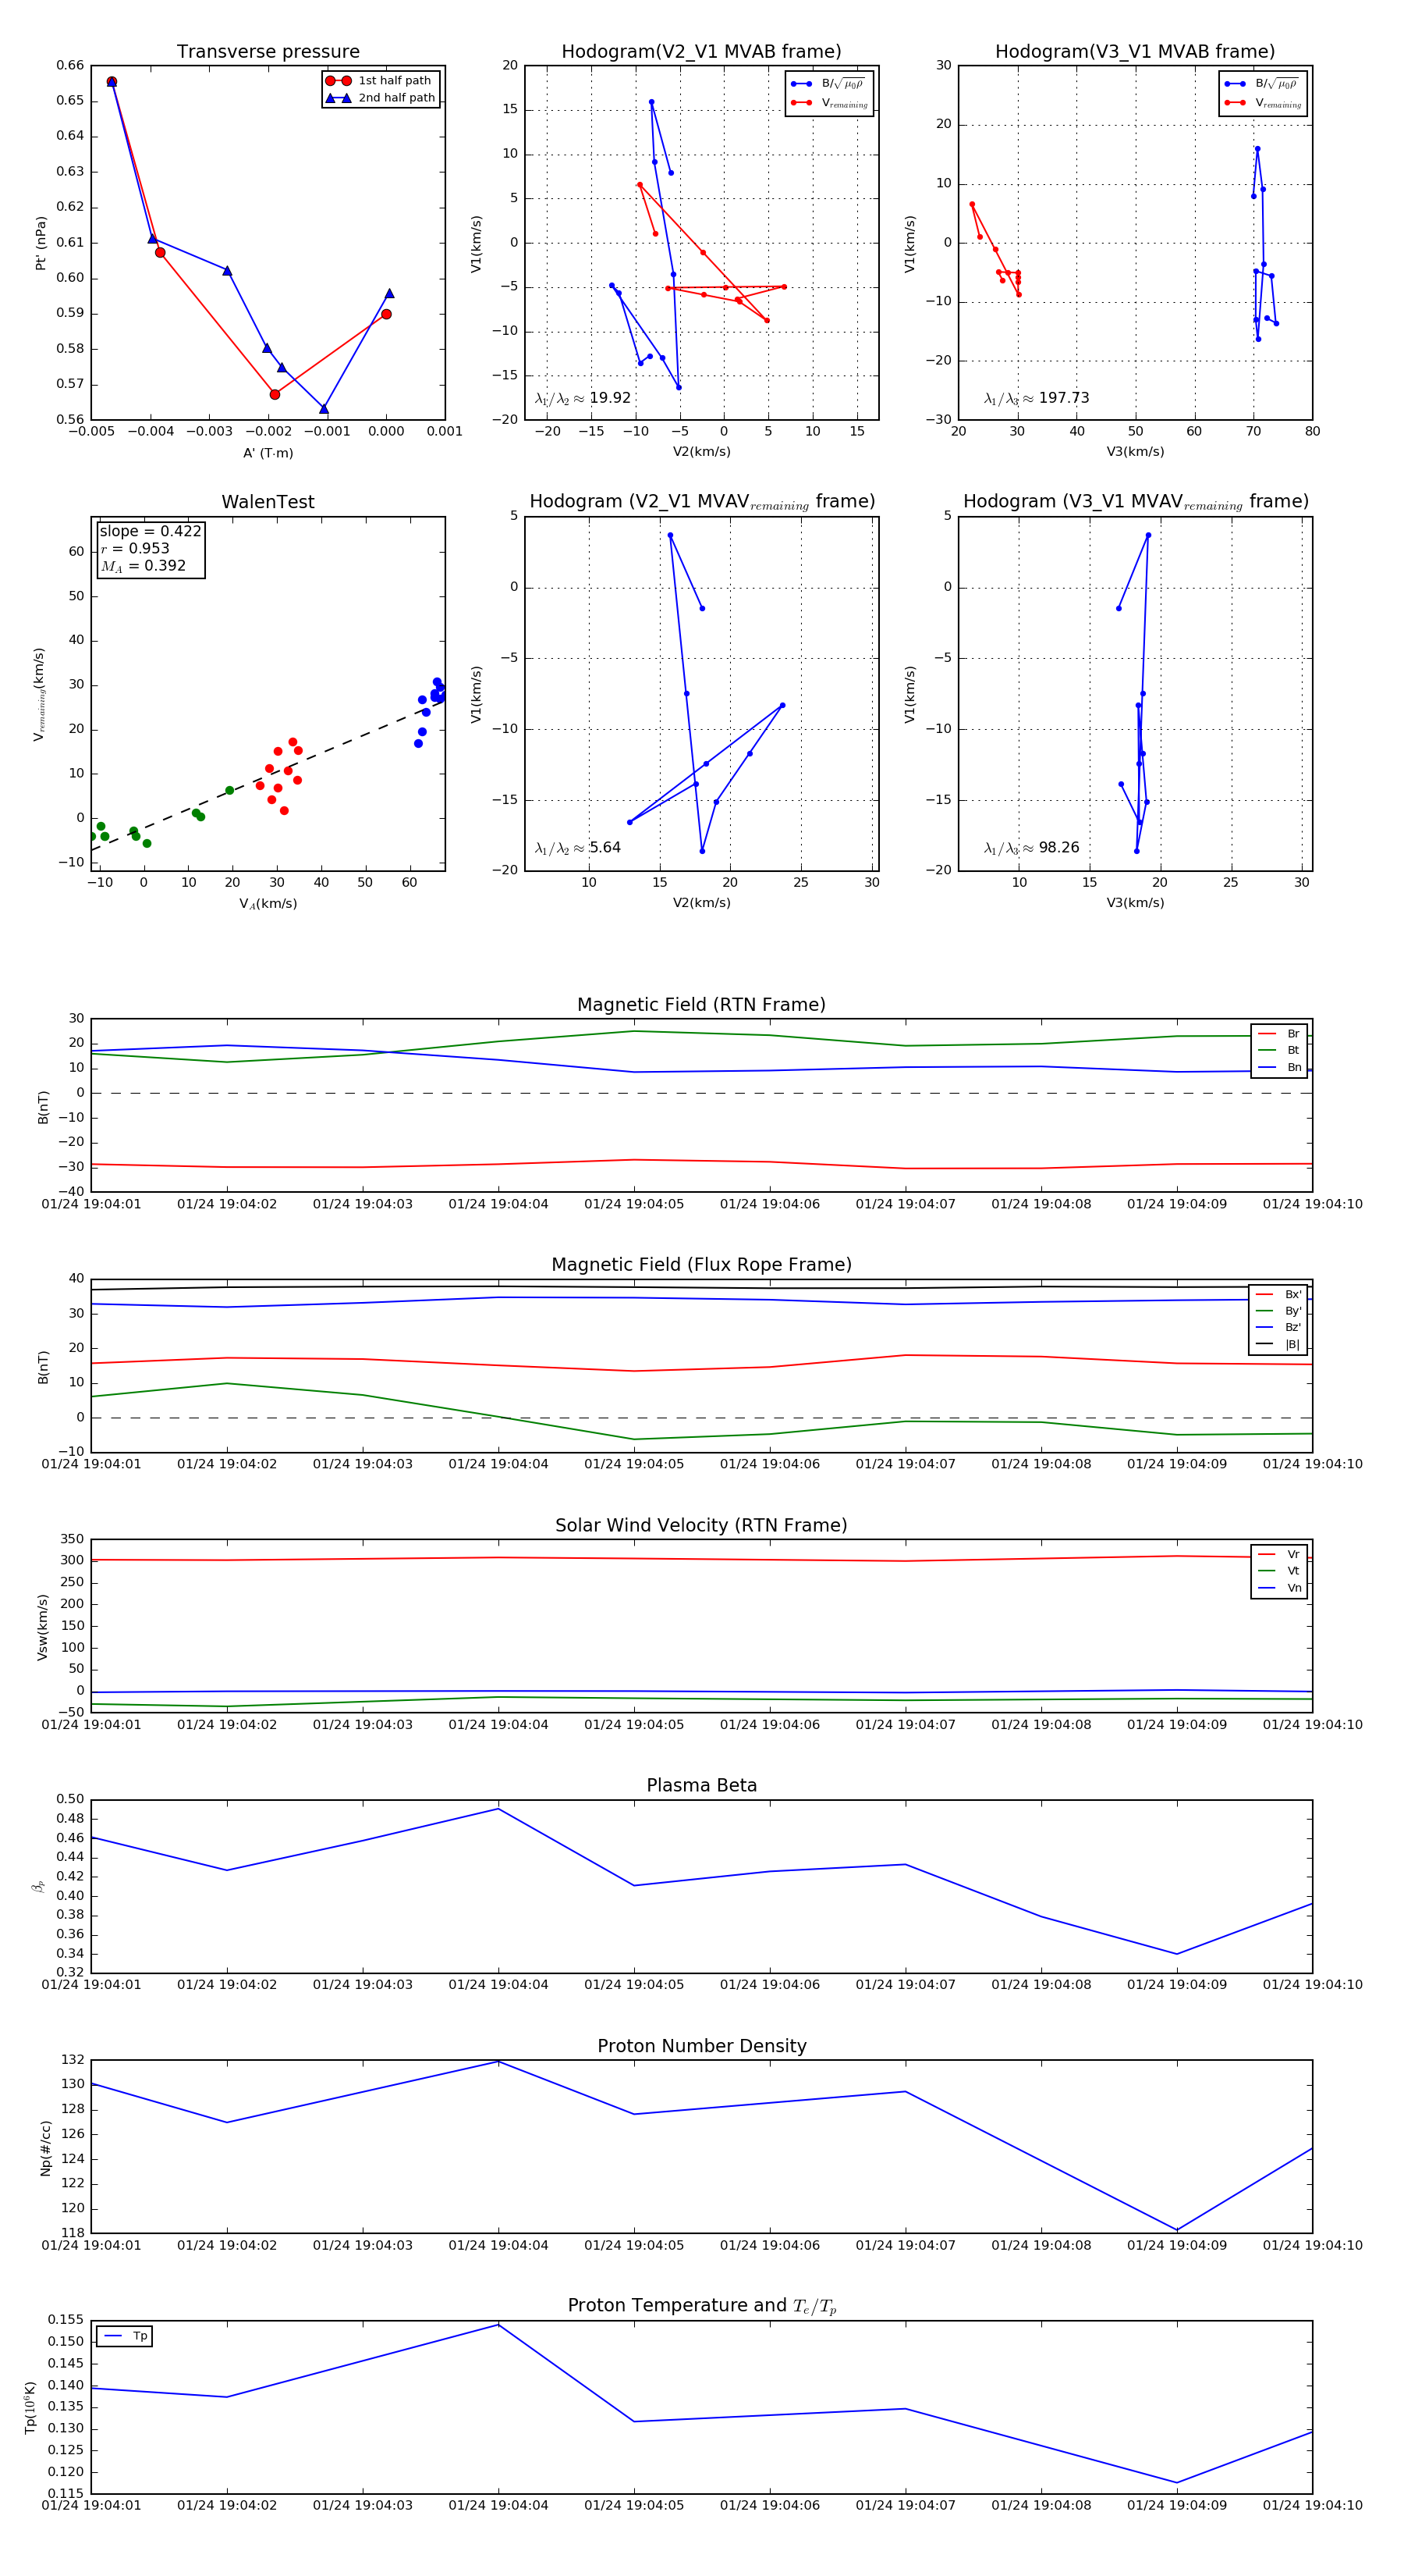The image size is (1404, 2576).
Task: Click the 'Hodogram (V3_V1 MVAV remaining frame)' title
Action: point(1135,502)
